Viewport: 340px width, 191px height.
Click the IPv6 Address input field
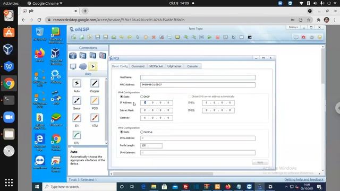pyautogui.click(x=198, y=138)
